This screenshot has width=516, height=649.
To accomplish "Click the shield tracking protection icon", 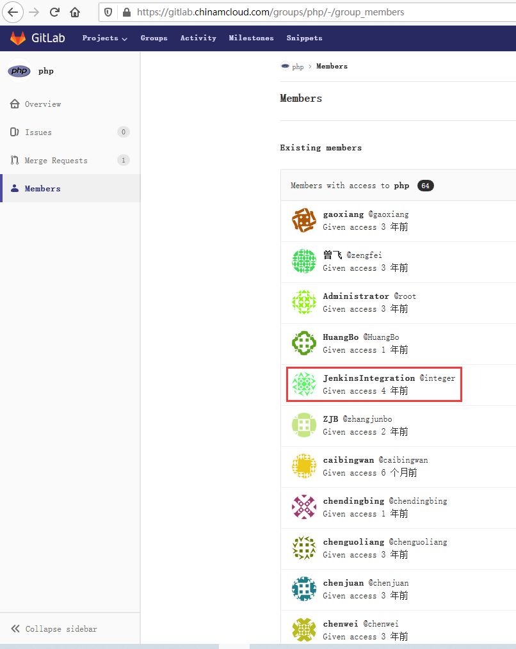I will point(108,12).
